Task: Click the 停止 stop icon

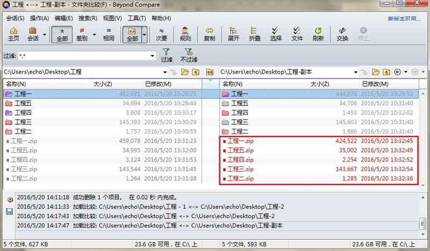Action: pos(363,34)
